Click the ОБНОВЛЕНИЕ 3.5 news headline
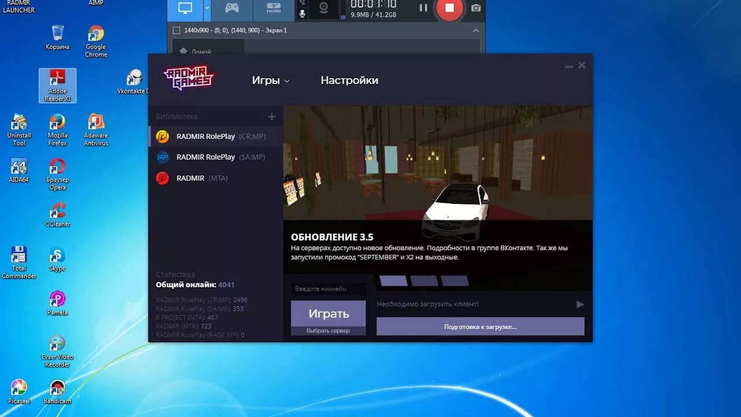Viewport: 741px width, 417px height. pyautogui.click(x=332, y=237)
